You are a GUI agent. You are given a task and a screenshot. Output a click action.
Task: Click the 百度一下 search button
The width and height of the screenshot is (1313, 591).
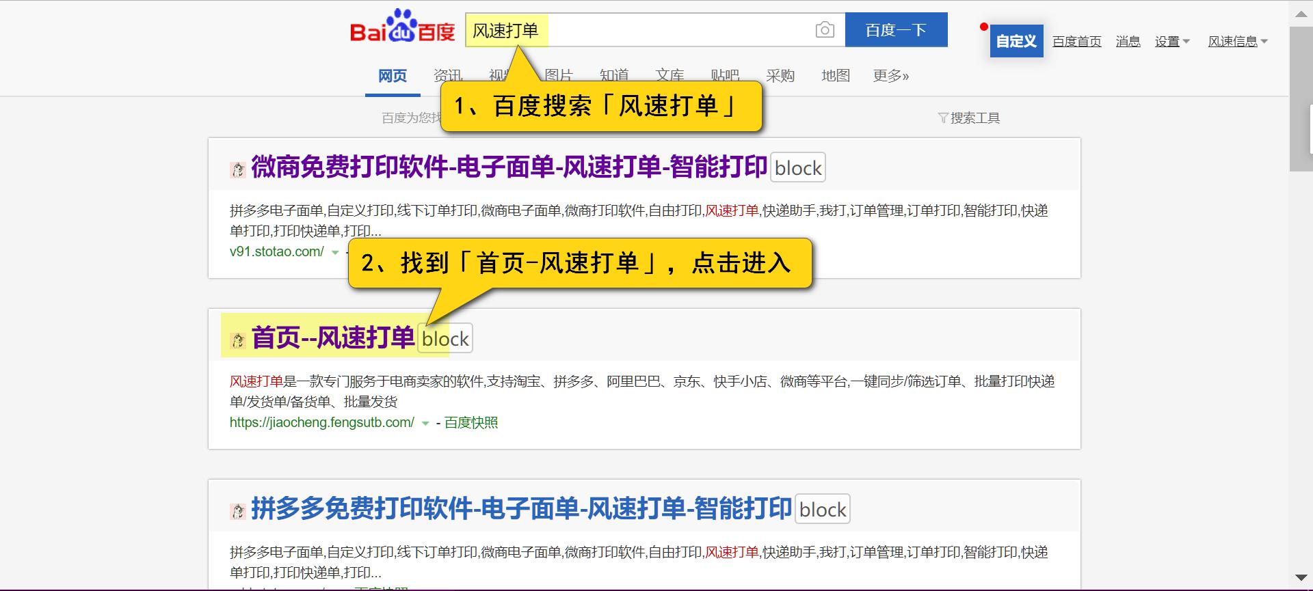point(896,30)
